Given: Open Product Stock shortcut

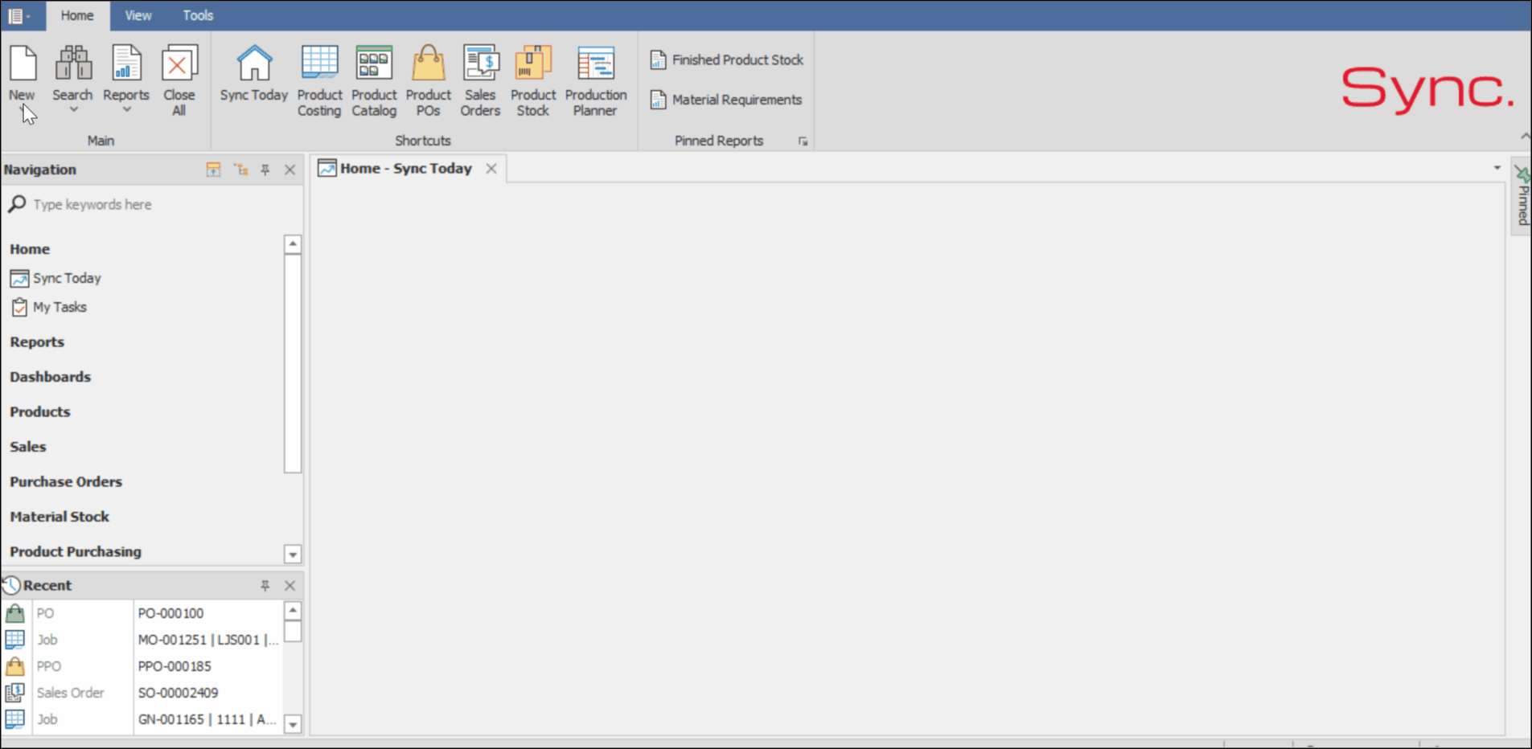Looking at the screenshot, I should (x=532, y=80).
